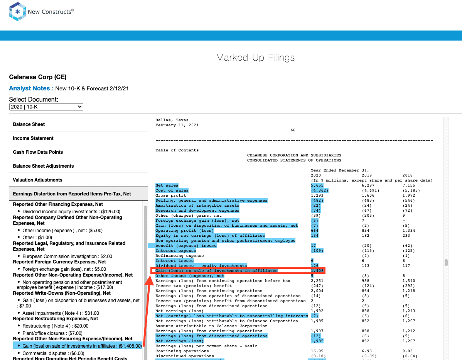
Task: Click Dividend income - equity investments line
Action: (201, 266)
